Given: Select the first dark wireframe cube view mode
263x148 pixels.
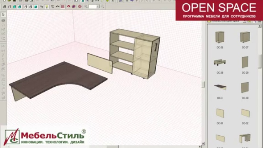Looking at the screenshot, I should (5, 7).
